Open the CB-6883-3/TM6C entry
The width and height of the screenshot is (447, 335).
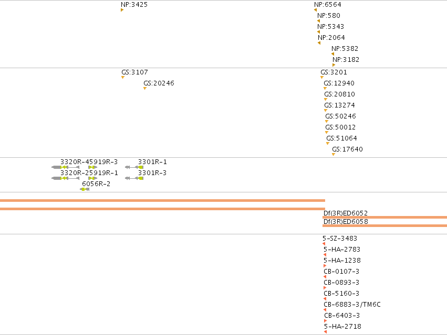click(352, 305)
